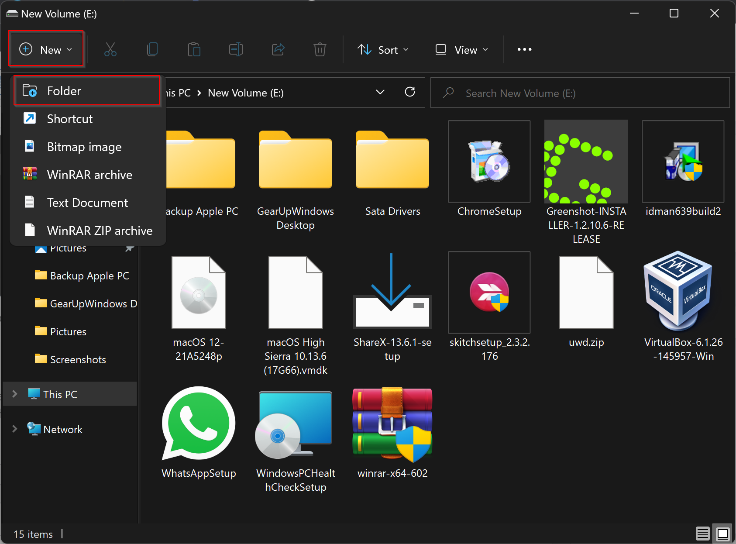
Task: Open the unpinned Pictures folder in sidebar
Action: 61,331
